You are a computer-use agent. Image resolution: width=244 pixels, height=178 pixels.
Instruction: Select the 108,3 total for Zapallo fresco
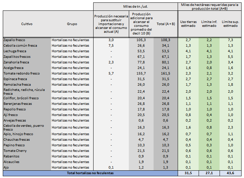[x=165, y=40]
